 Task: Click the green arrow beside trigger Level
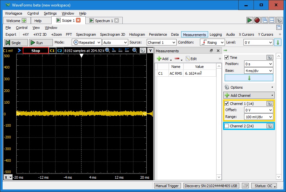(x=278, y=43)
